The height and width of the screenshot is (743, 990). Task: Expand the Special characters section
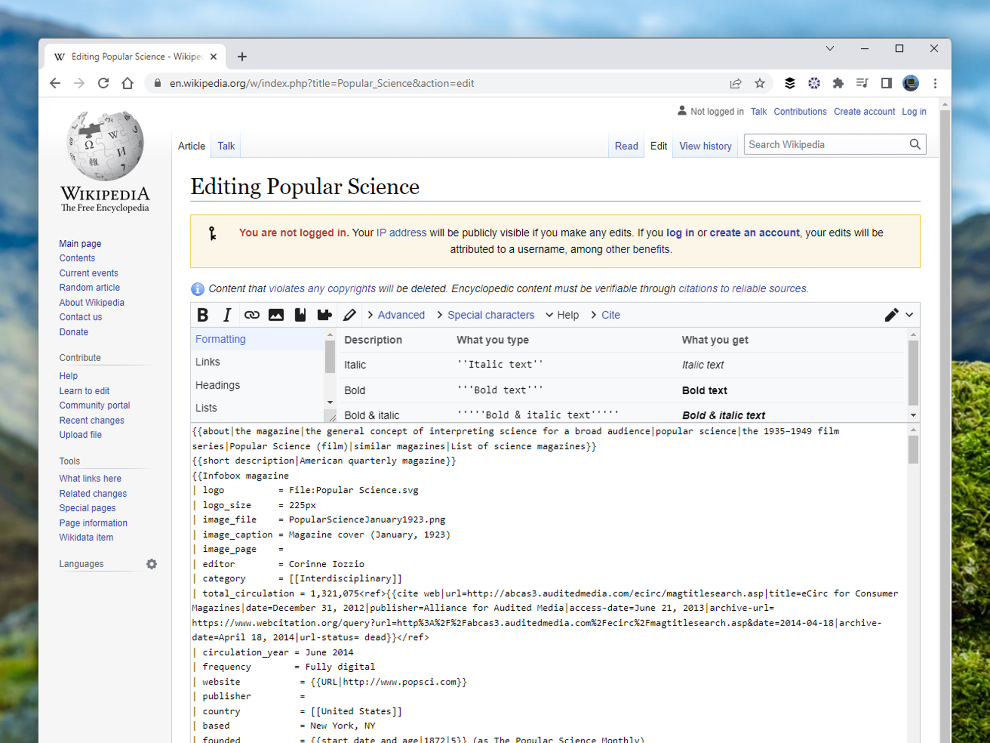491,315
